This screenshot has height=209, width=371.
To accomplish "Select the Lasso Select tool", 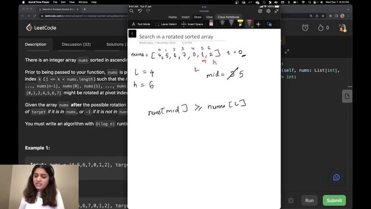I will point(166,24).
